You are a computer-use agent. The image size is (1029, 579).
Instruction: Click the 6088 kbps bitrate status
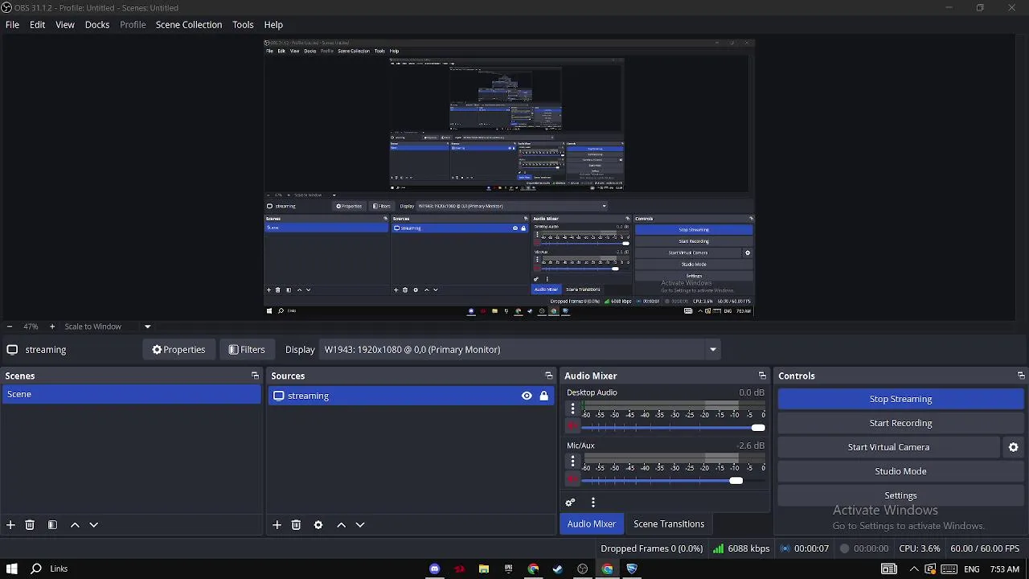point(741,548)
